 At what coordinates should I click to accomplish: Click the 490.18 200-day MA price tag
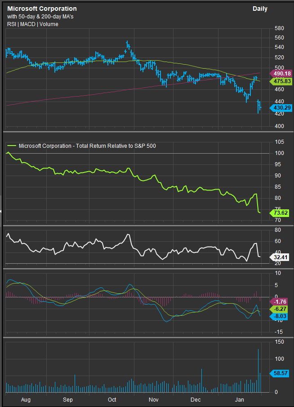coord(281,73)
